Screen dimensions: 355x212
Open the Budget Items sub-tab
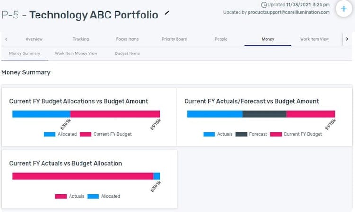click(127, 53)
